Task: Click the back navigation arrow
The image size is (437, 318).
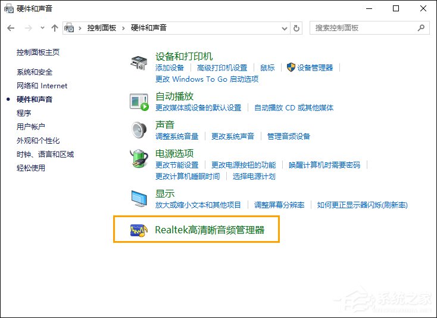Action: [11, 28]
